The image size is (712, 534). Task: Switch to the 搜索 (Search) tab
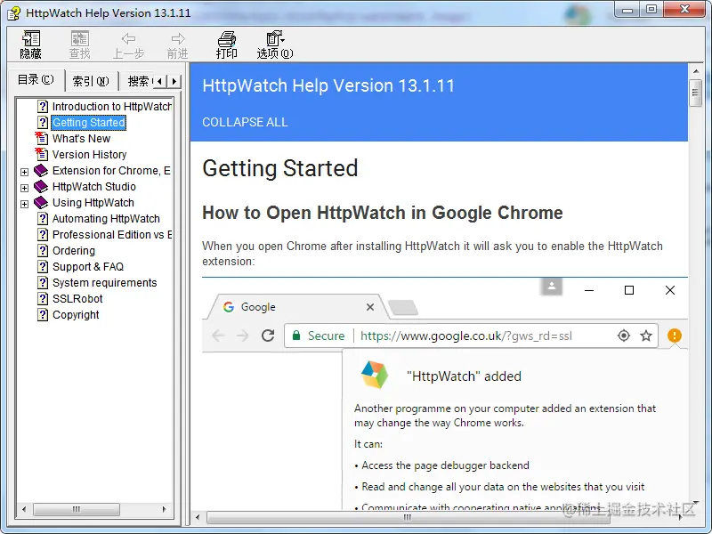pos(138,81)
